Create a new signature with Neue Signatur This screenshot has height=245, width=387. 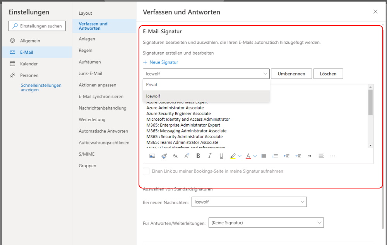pos(161,62)
